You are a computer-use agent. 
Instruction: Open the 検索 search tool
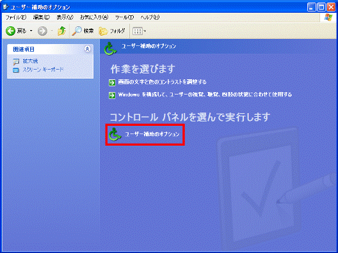(x=83, y=31)
